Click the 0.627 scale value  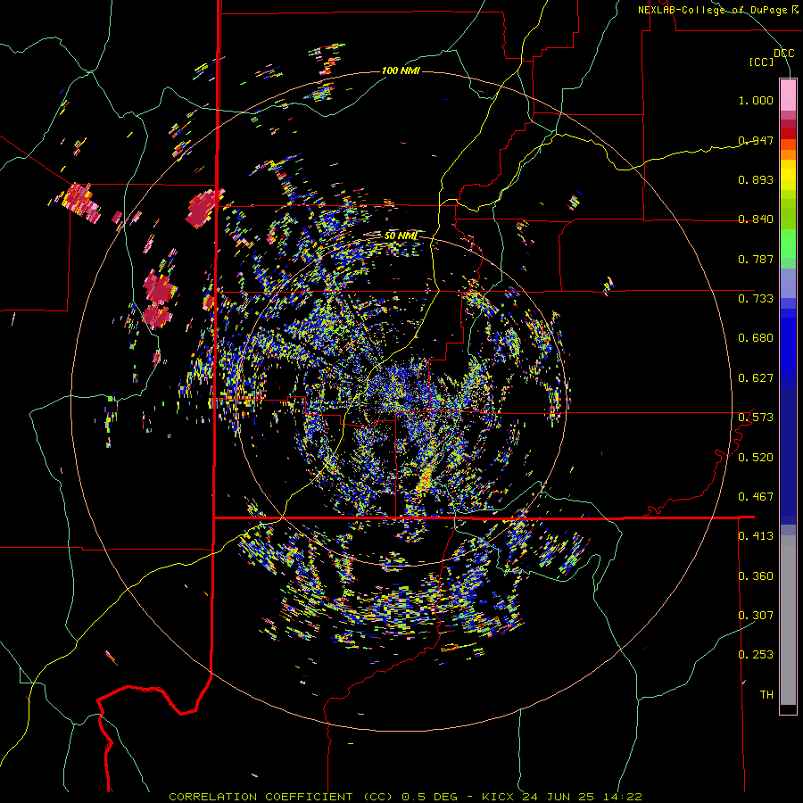[x=756, y=378]
